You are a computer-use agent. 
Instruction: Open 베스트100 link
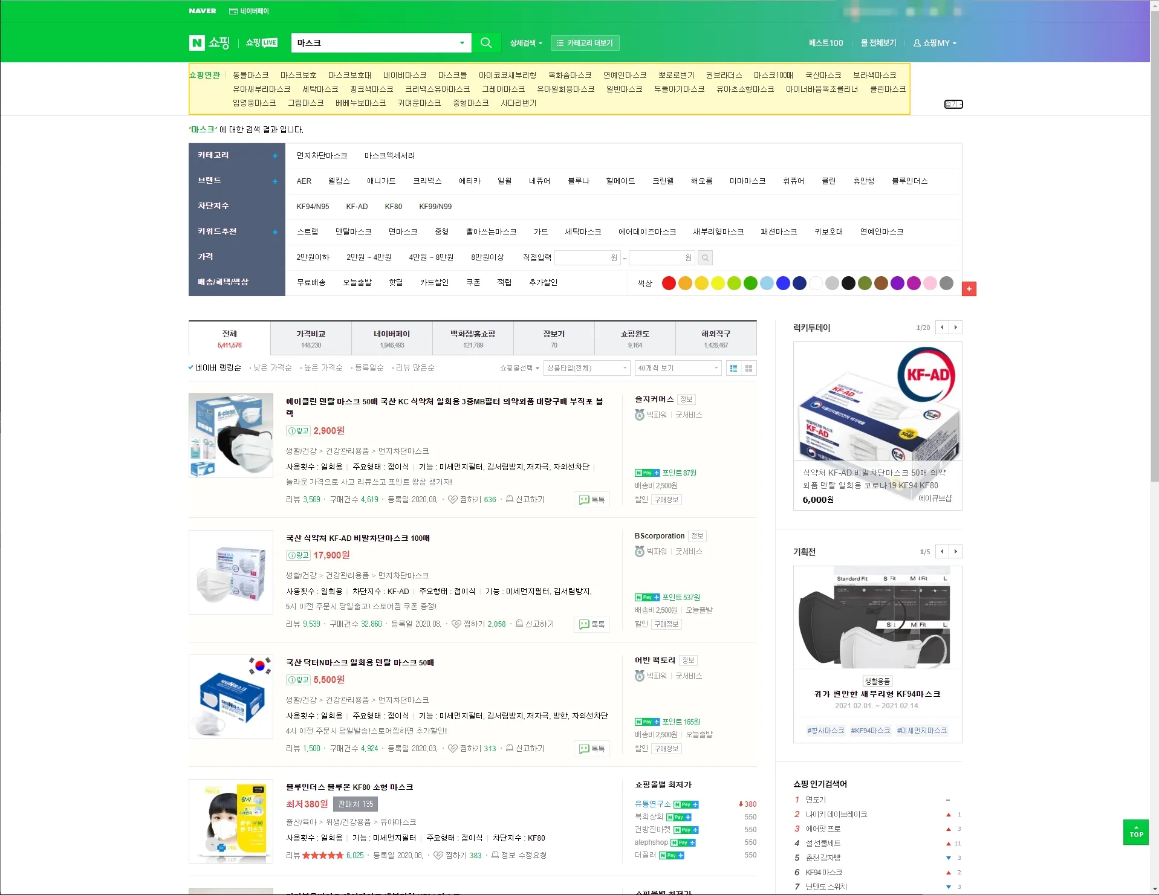tap(826, 43)
